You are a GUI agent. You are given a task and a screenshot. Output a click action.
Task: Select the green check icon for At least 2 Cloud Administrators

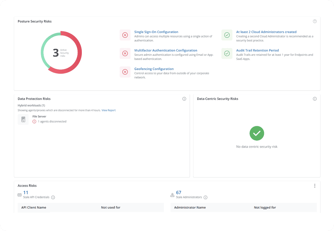click(227, 35)
